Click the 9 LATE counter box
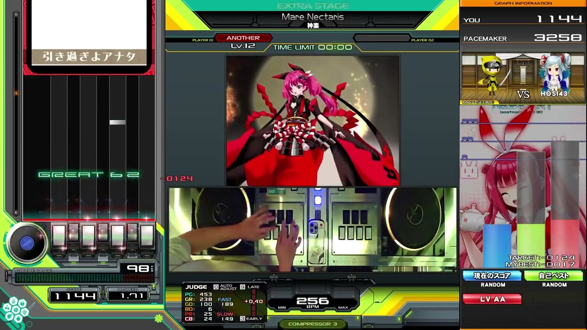 click(x=242, y=287)
